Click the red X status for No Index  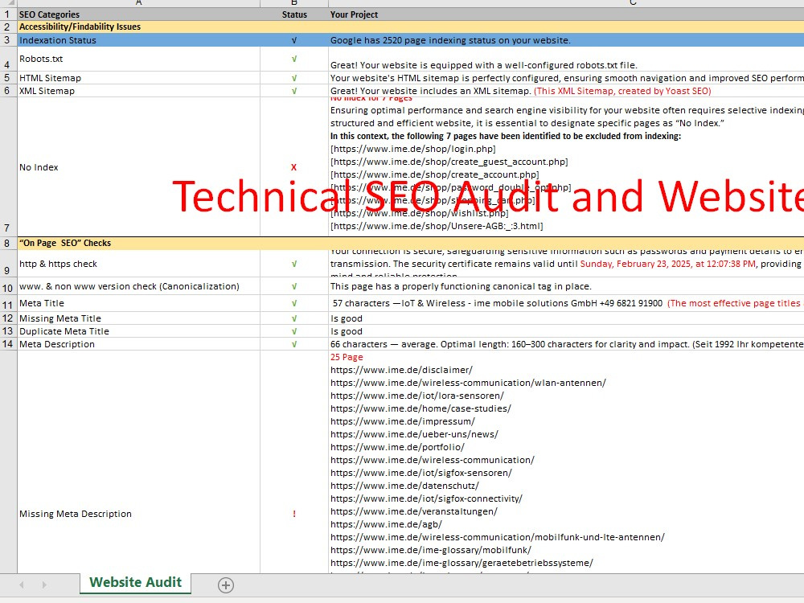(x=293, y=167)
